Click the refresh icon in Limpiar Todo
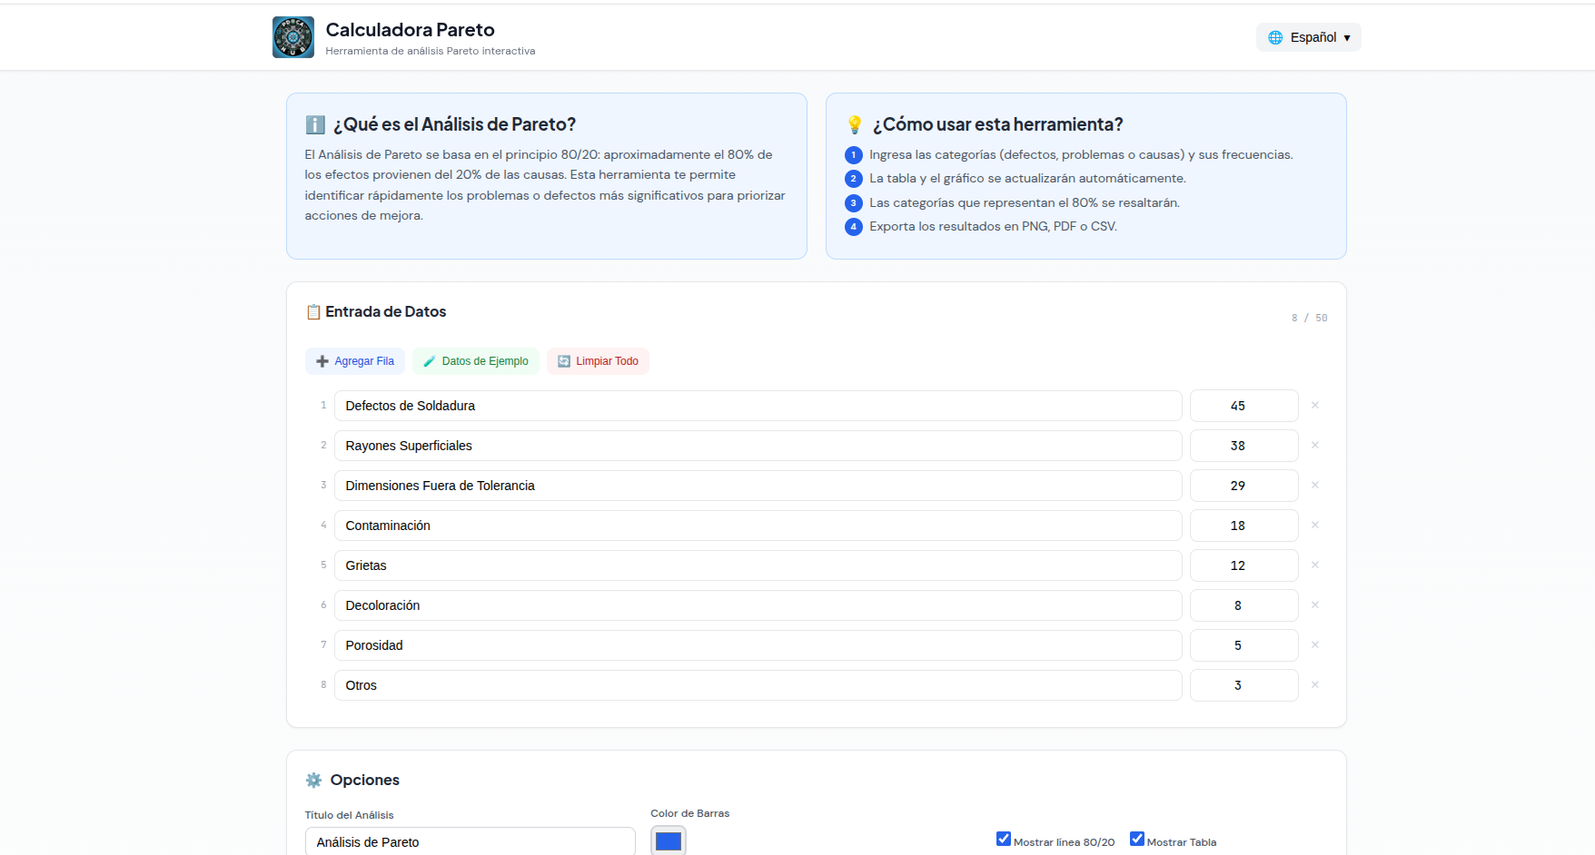Viewport: 1595px width, 855px height. click(x=564, y=361)
